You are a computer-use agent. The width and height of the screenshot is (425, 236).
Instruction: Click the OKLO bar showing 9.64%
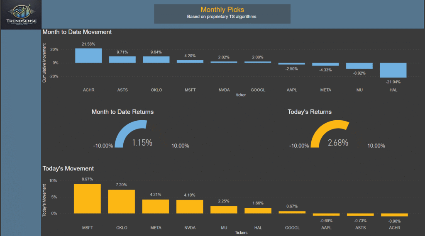point(156,59)
